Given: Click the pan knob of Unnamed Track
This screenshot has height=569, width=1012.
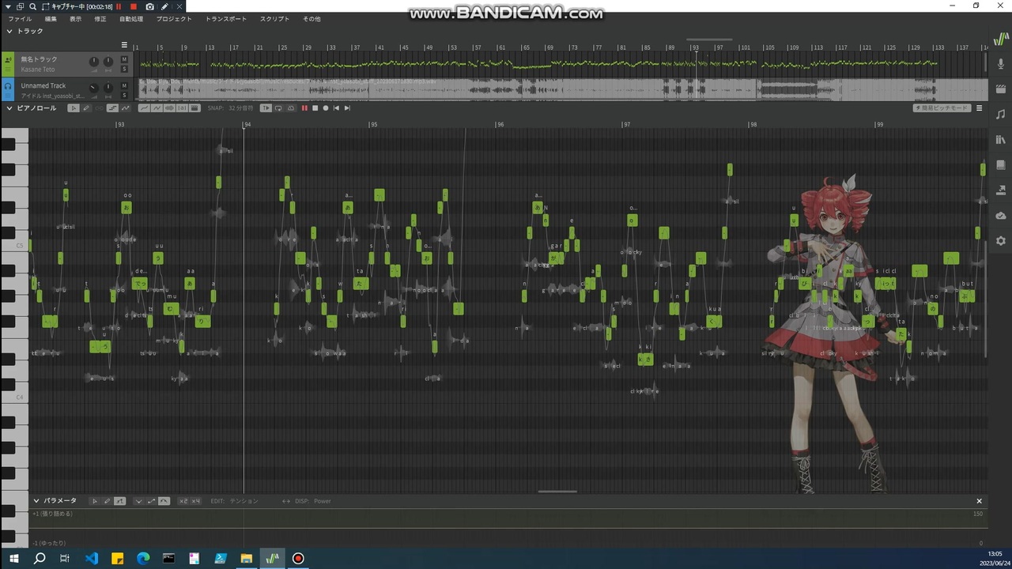Looking at the screenshot, I should [x=108, y=88].
